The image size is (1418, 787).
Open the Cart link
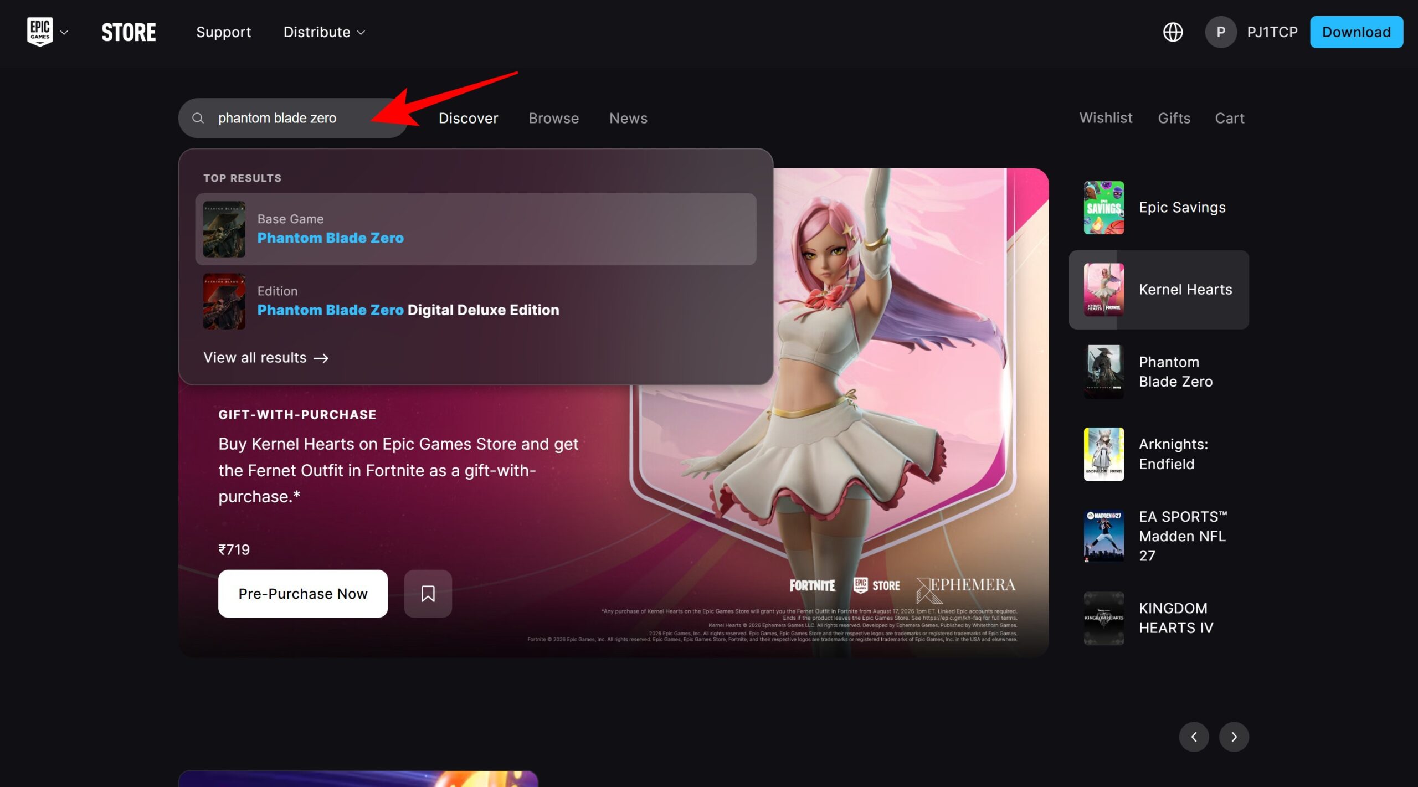1229,118
